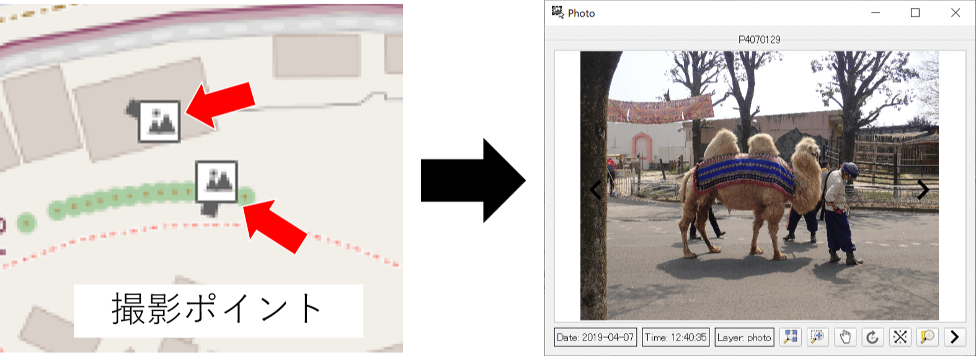Click the P4070129 photo title
The width and height of the screenshot is (976, 356).
(760, 39)
